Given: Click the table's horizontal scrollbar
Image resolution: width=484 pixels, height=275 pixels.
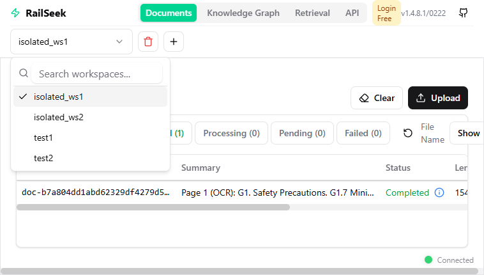Looking at the screenshot, I should tap(153, 207).
